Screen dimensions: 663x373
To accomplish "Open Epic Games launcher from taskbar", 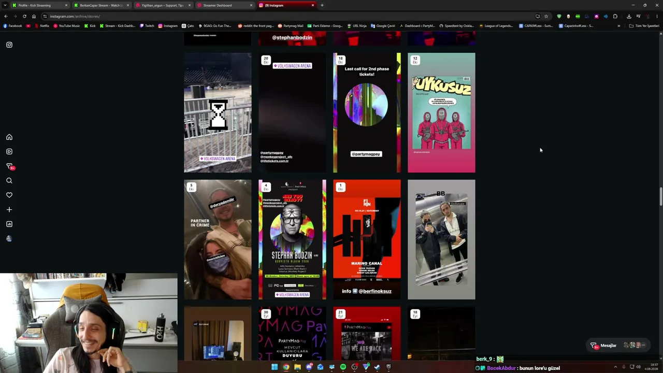I will pyautogui.click(x=388, y=367).
